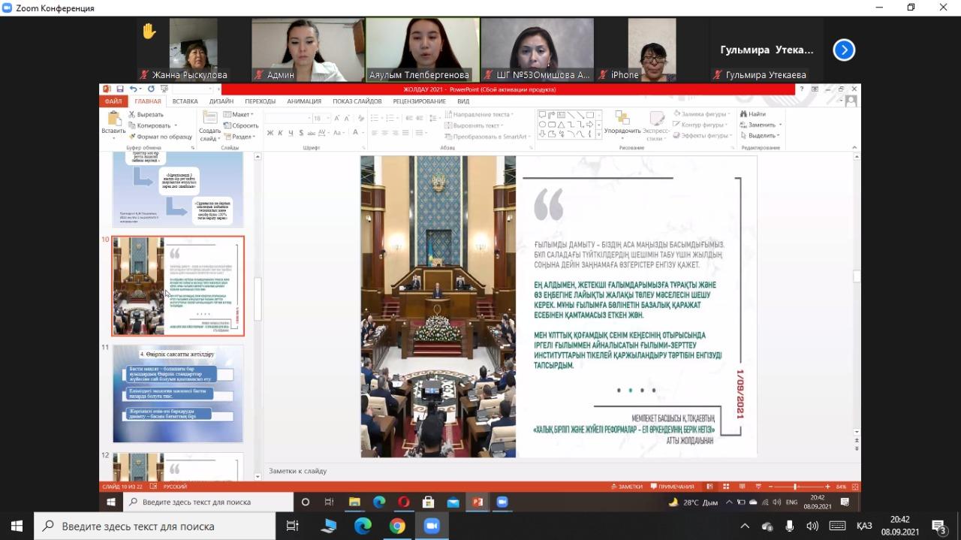The image size is (961, 540).
Task: Select slide 11 thumbnail in panel
Action: 178,394
